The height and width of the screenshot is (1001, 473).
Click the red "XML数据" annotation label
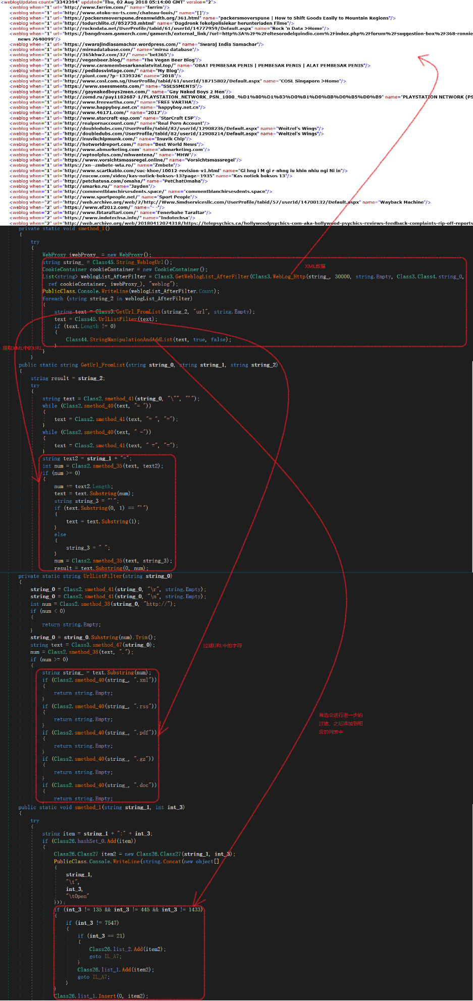pyautogui.click(x=315, y=266)
